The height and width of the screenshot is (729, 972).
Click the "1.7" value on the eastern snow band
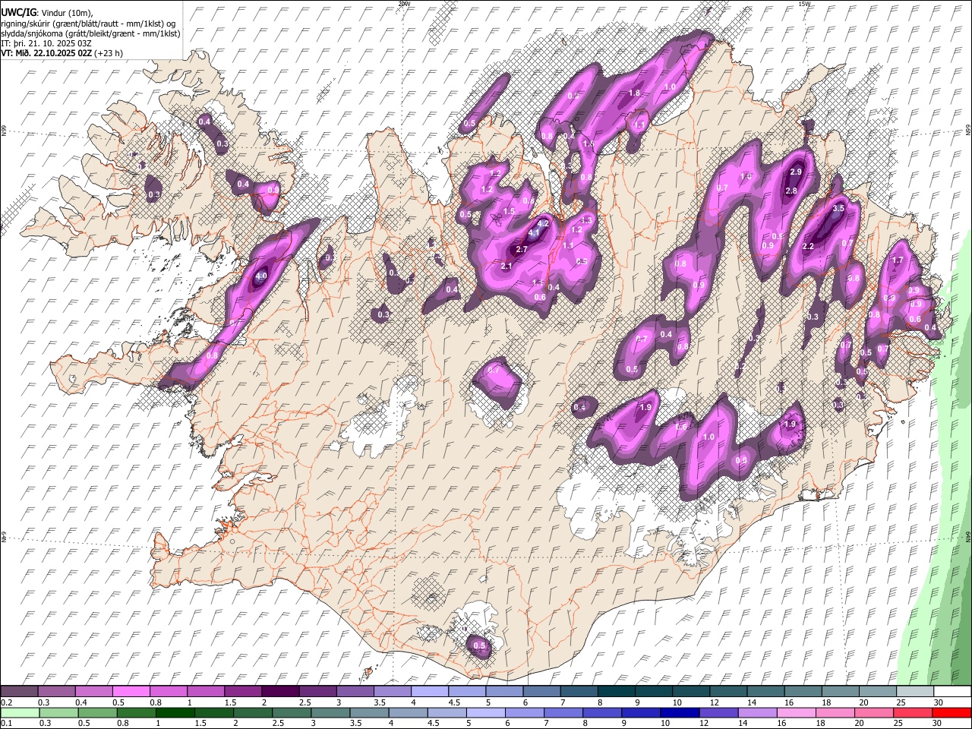tap(898, 260)
